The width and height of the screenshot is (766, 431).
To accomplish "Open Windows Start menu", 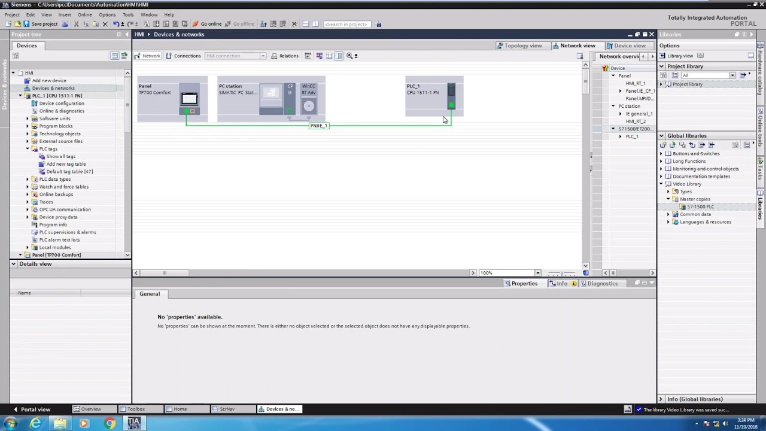I will tap(10, 423).
